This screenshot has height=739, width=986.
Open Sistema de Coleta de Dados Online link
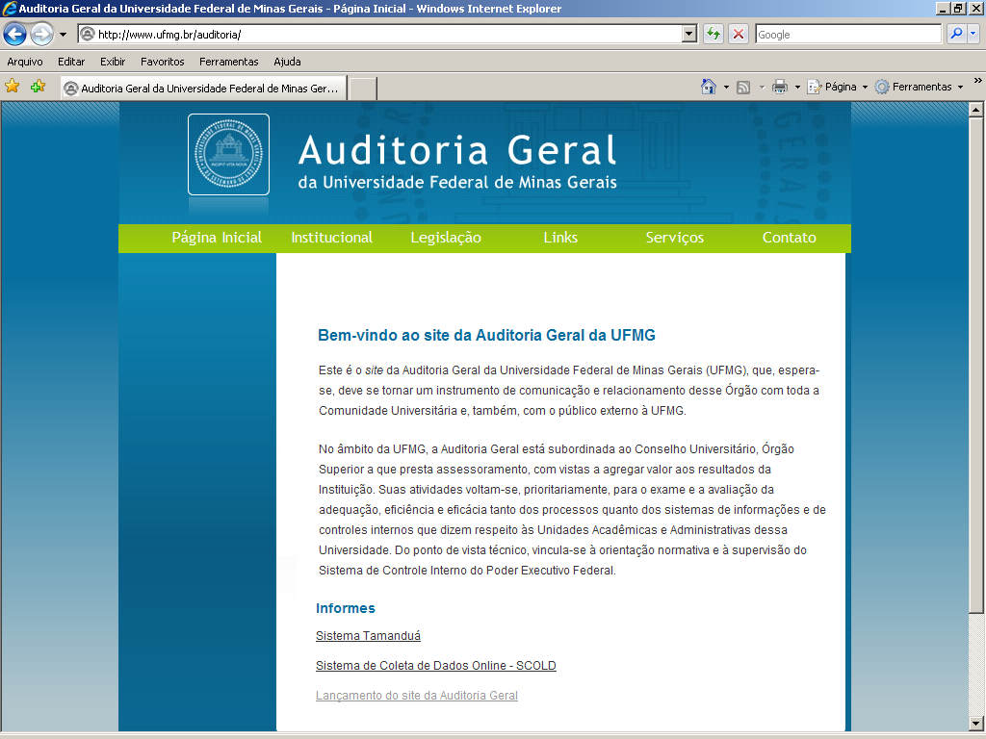(x=436, y=666)
